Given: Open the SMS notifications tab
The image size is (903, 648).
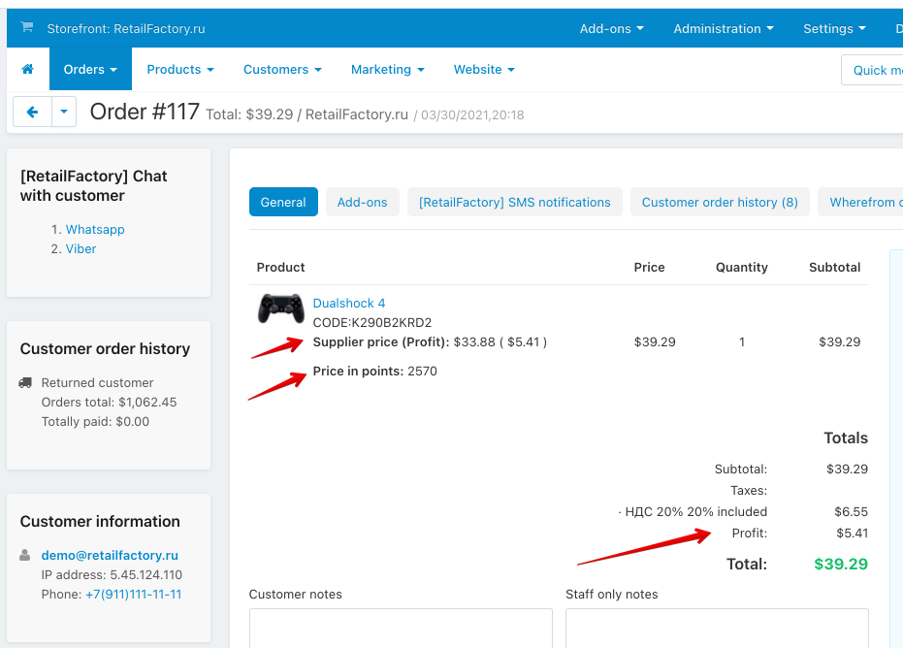Looking at the screenshot, I should click(515, 202).
